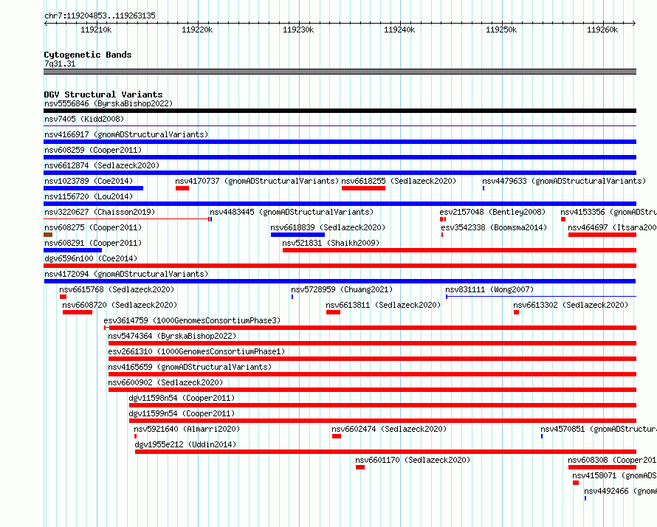Open the nsv7405 (Kidd2008) label
Screen dimensions: 657x527
click(84, 119)
